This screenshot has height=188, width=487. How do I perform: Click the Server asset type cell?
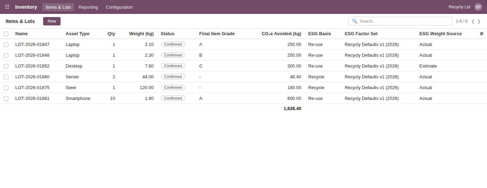click(72, 77)
